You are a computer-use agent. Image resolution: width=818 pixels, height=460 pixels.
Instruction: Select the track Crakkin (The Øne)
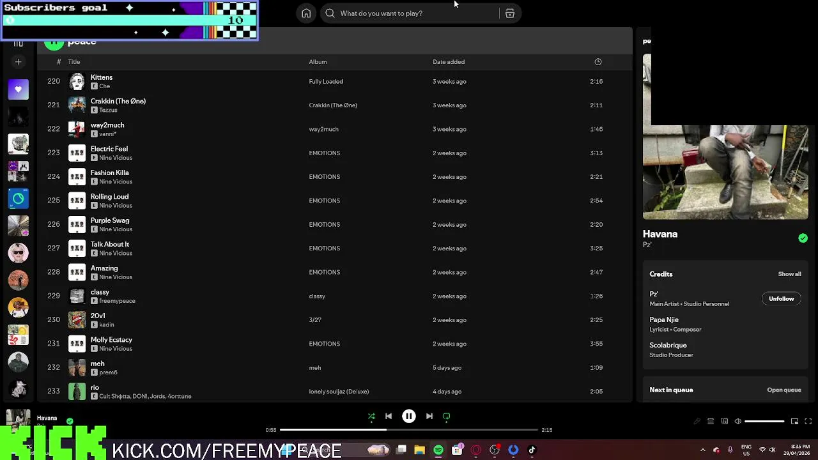tap(118, 101)
